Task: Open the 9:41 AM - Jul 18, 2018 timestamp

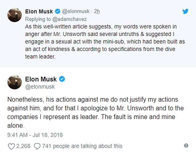Action: [x=35, y=135]
